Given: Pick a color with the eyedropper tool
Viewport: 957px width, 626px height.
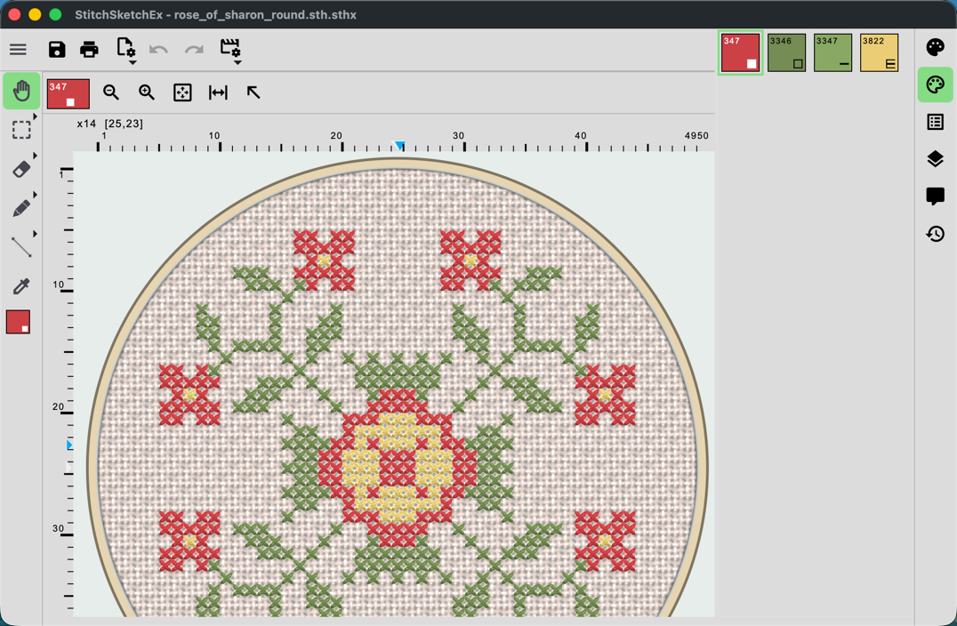Looking at the screenshot, I should point(21,285).
